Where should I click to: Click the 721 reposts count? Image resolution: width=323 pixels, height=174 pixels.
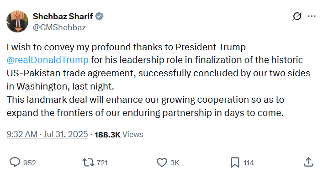tap(102, 163)
